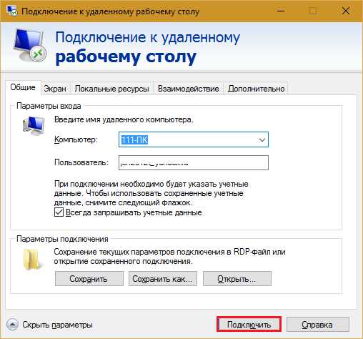Click the large monitor banner icon
This screenshot has height=339, width=363.
click(29, 45)
